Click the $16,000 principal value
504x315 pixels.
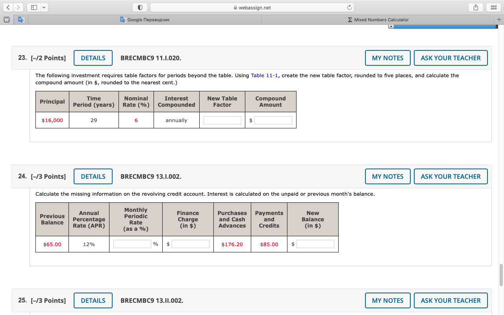coord(52,120)
